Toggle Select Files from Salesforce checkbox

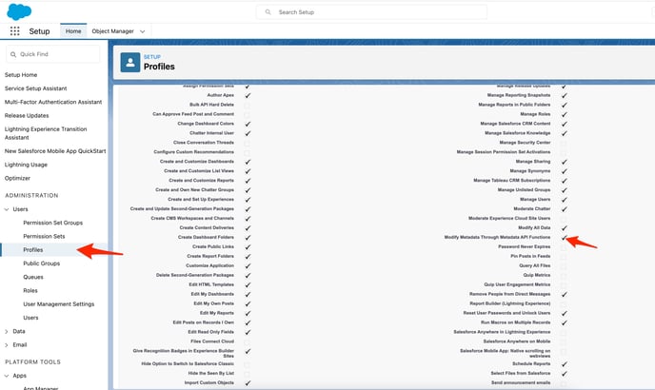click(x=564, y=374)
